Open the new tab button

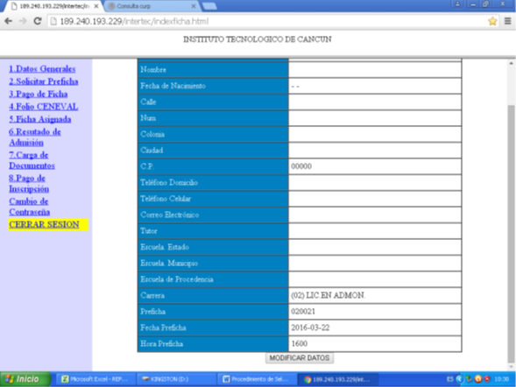209,6
